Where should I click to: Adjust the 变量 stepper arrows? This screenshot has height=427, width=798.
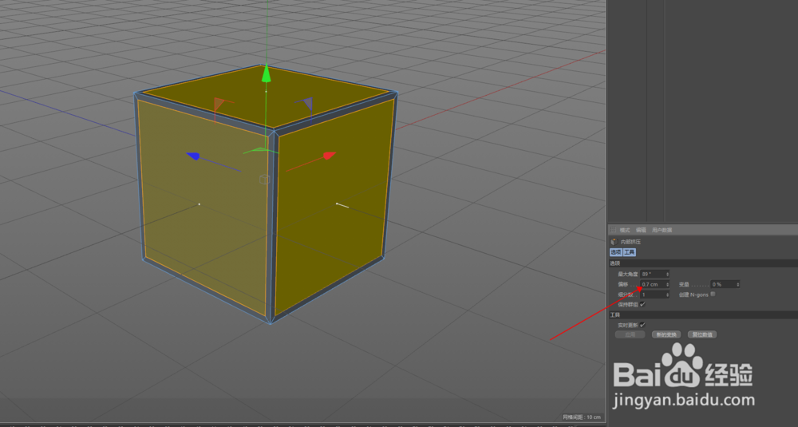[737, 284]
